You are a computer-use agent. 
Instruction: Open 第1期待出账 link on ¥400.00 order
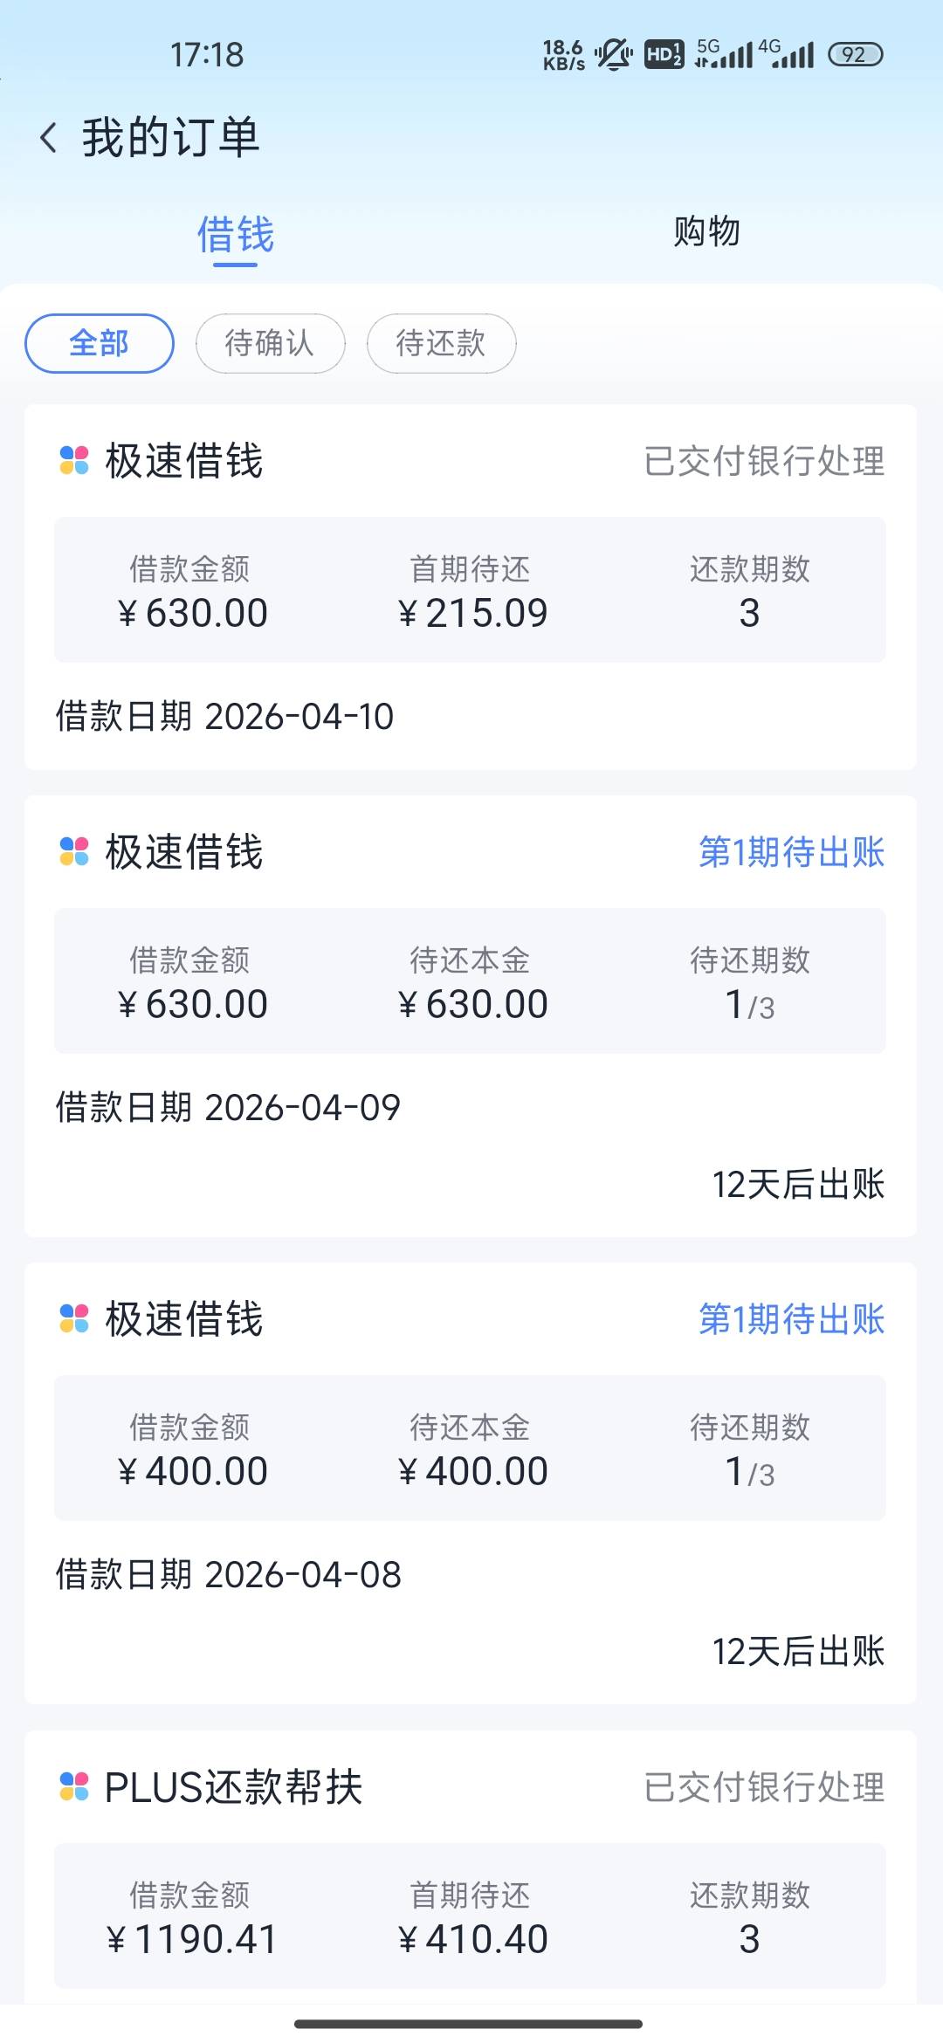(791, 1319)
